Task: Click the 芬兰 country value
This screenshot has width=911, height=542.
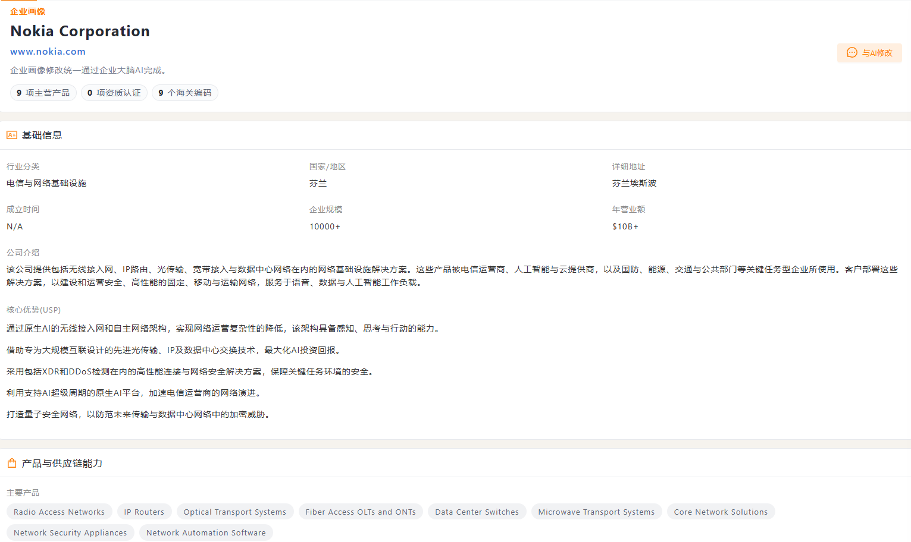Action: (x=318, y=183)
